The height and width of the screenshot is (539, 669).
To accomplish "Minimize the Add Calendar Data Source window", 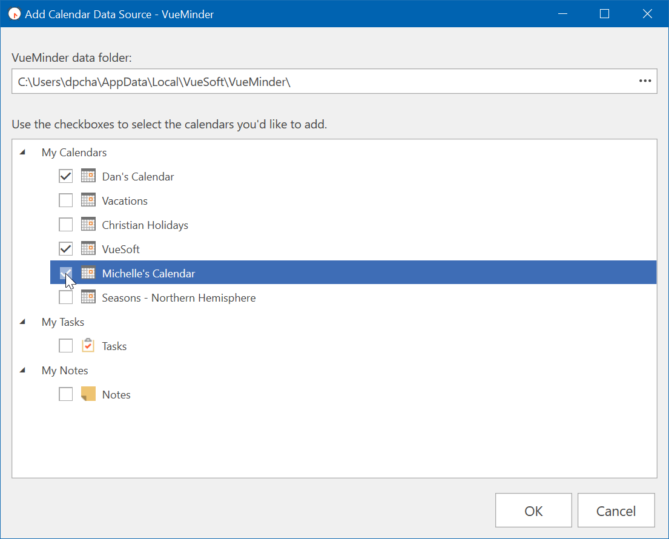I will click(563, 14).
